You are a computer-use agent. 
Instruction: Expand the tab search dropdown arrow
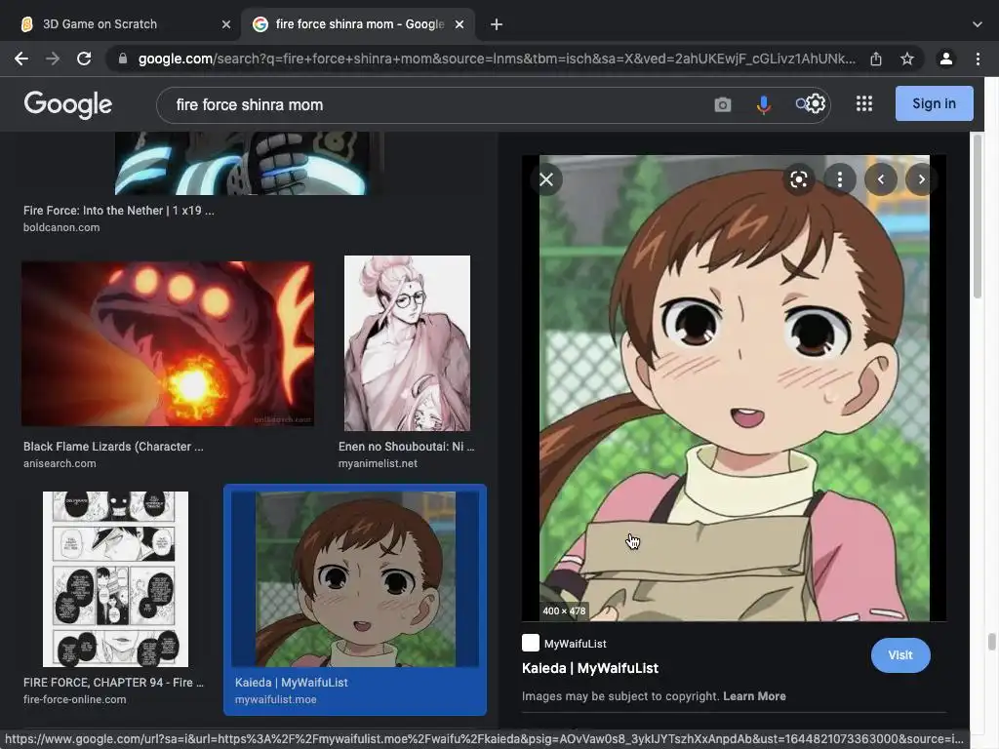[978, 24]
